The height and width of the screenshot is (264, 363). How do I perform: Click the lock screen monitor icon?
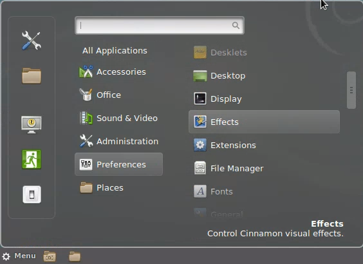[x=32, y=124]
